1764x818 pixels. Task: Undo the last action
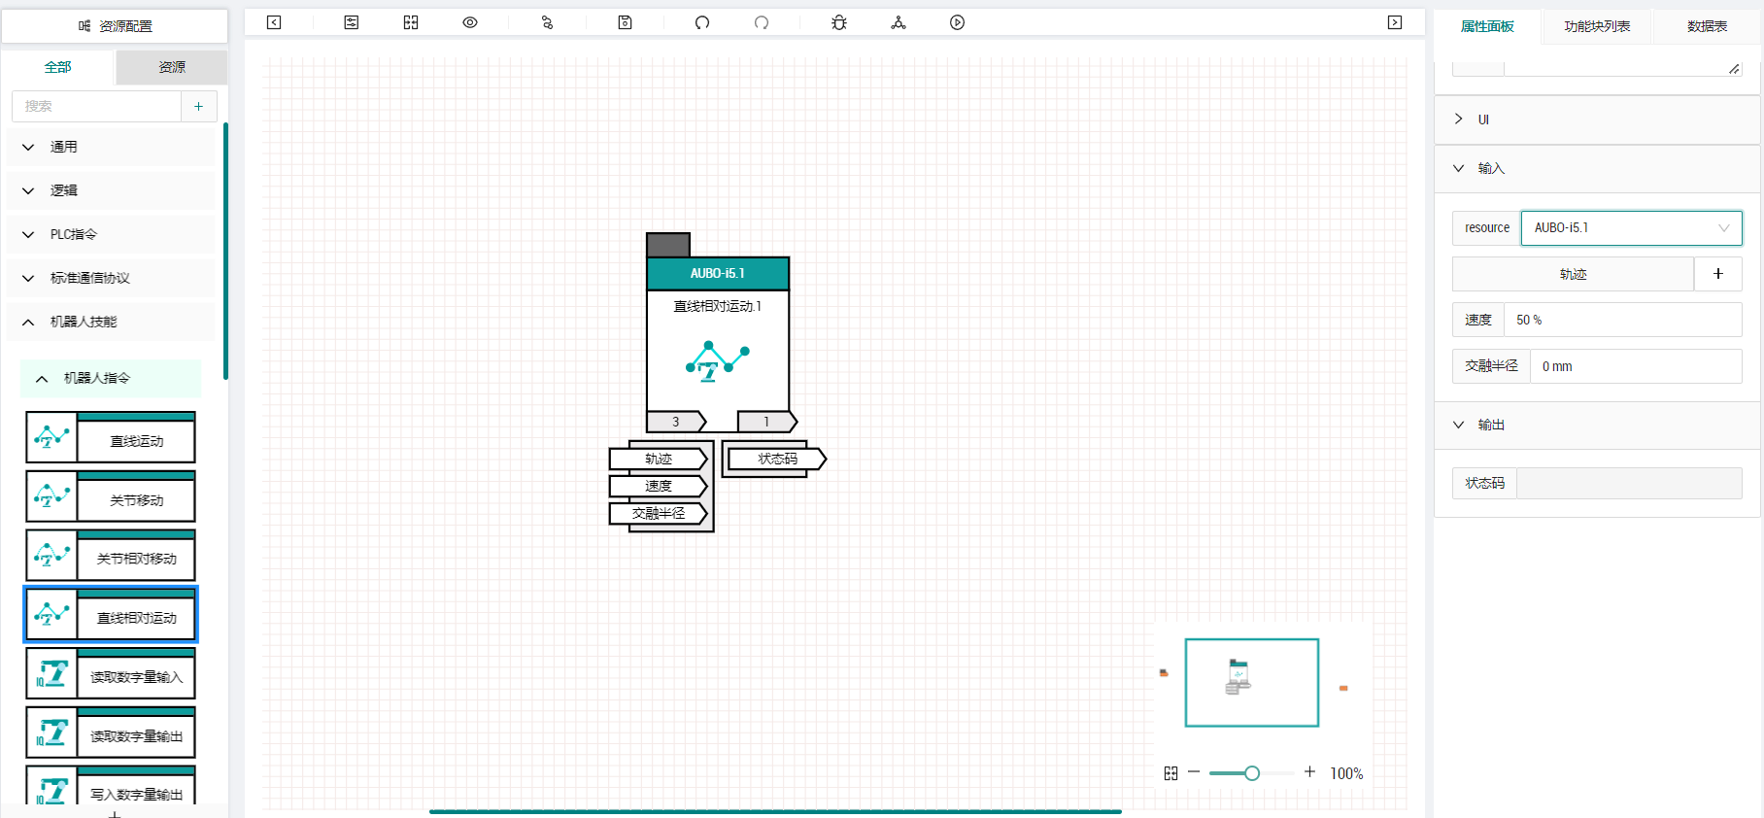tap(702, 22)
